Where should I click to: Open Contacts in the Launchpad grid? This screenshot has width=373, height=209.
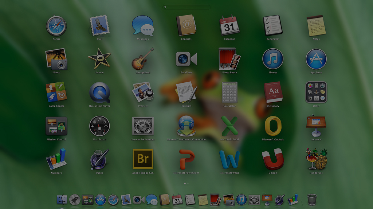pyautogui.click(x=186, y=26)
